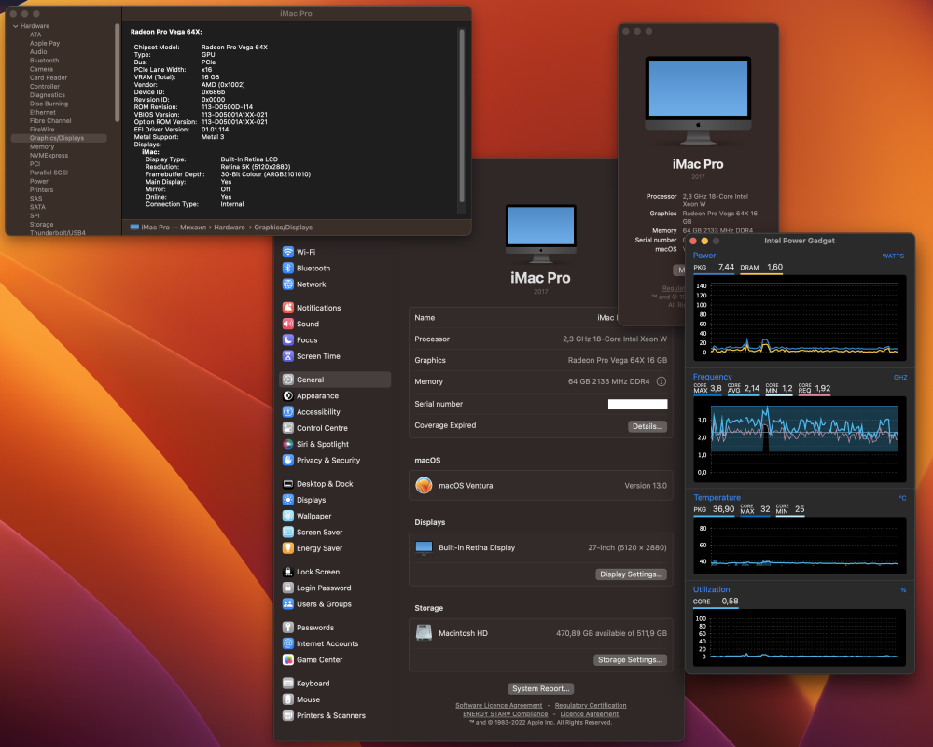933x747 pixels.
Task: Click "Version 13.0" text
Action: [646, 485]
